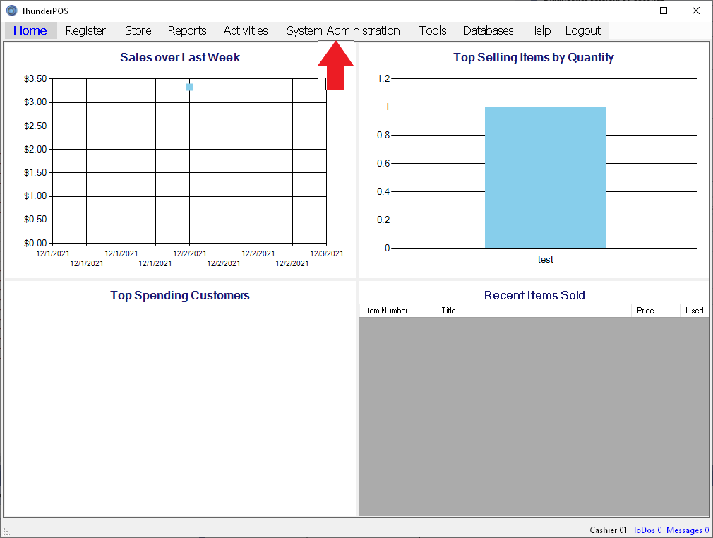Click the Databases menu
The image size is (713, 538).
coord(488,30)
